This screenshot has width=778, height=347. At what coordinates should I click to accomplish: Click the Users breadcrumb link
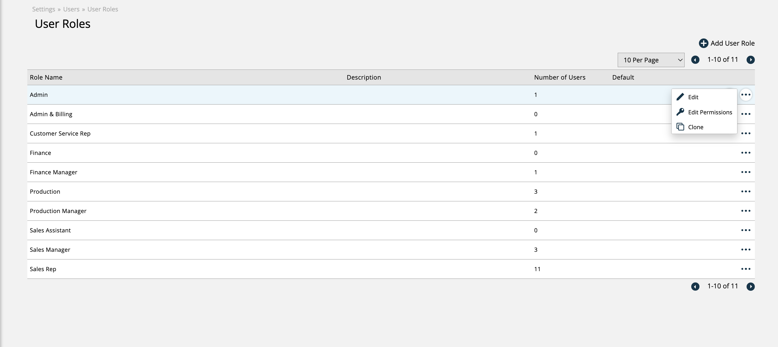[71, 9]
